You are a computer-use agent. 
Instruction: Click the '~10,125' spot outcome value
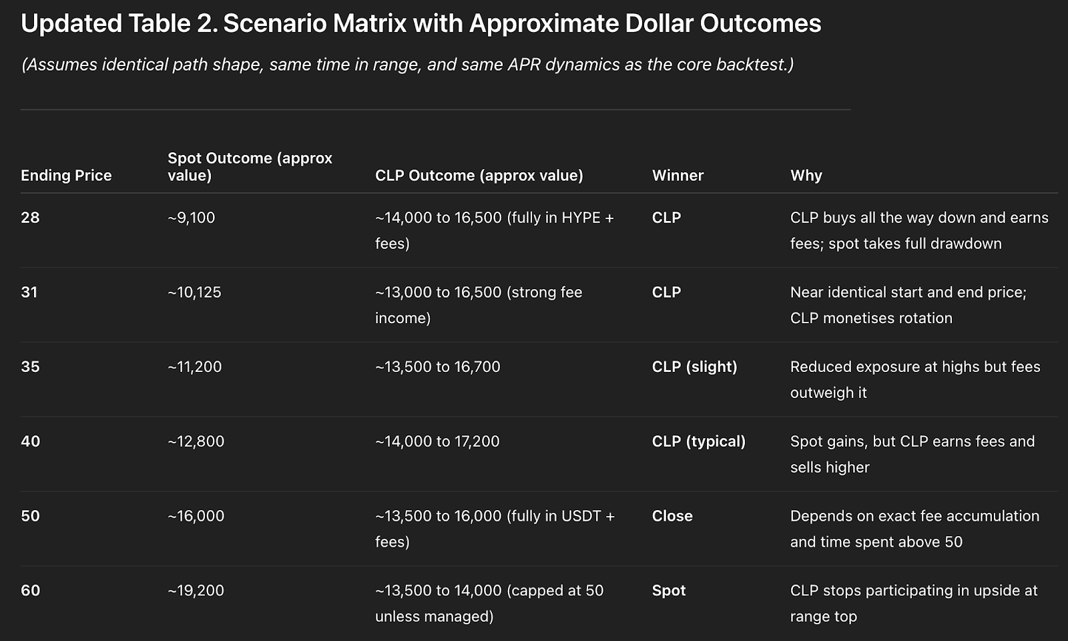[194, 292]
